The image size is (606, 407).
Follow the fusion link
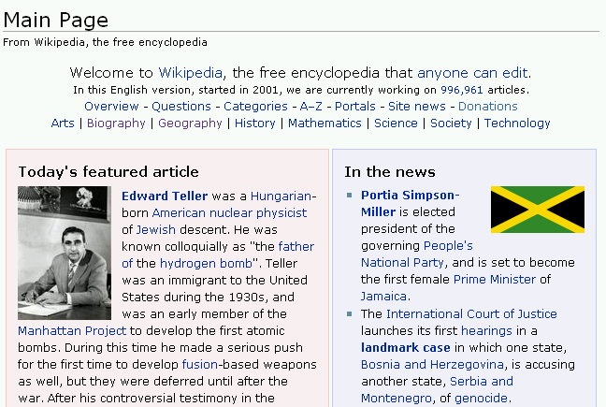pos(200,365)
